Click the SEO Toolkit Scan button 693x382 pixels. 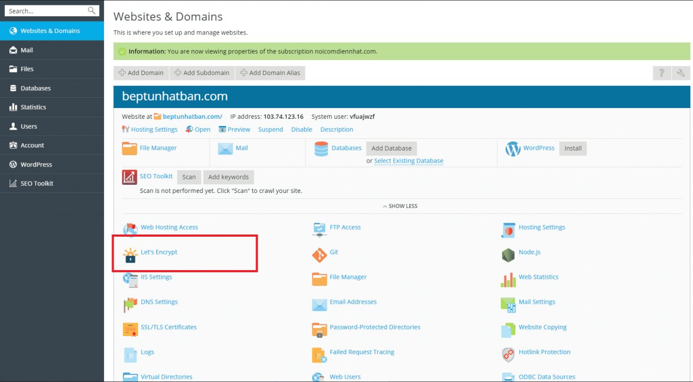point(189,177)
